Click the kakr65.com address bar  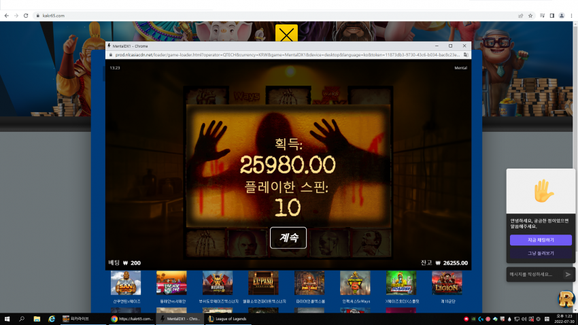tap(275, 16)
